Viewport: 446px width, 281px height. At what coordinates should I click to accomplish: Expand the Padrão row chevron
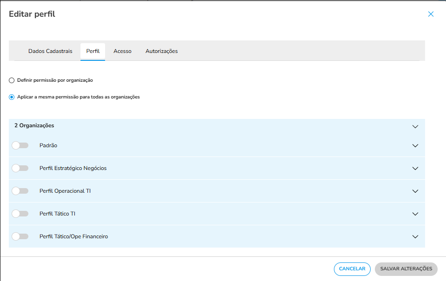click(x=415, y=146)
